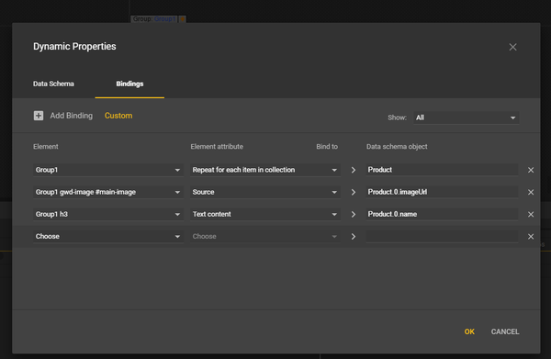
Task: Switch to the Data Schema tab
Action: [x=53, y=84]
